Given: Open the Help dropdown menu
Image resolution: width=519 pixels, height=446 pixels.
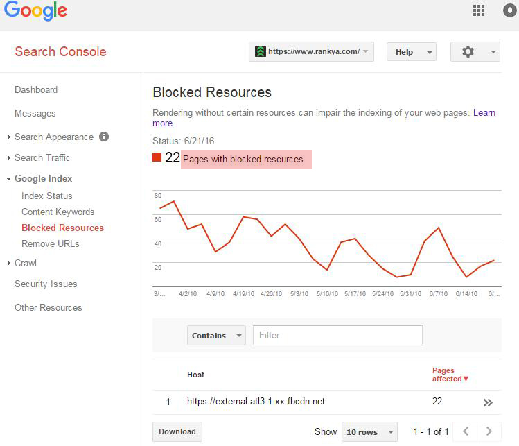Looking at the screenshot, I should coord(411,52).
